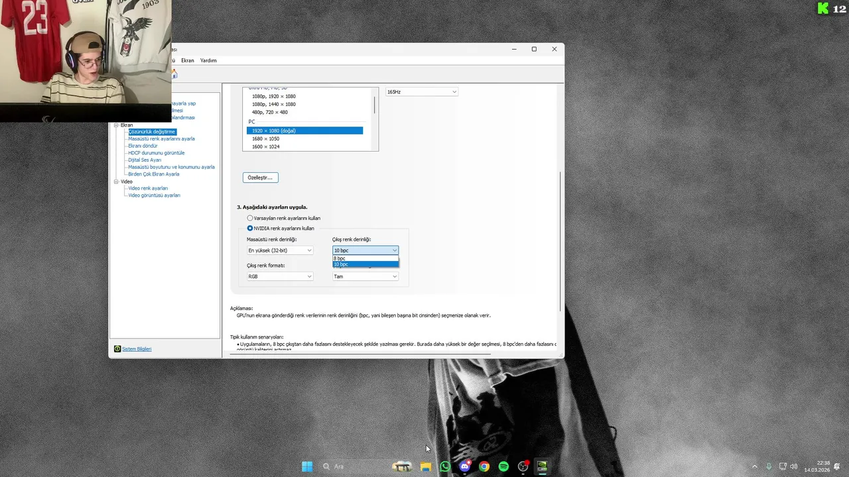Select NVIDIA renk ayarlarını kullan radio

(x=250, y=228)
